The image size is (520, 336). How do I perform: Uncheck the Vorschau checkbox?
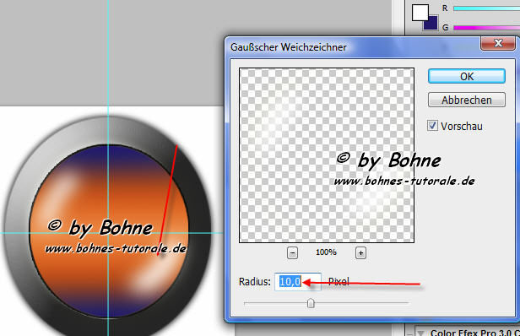tap(432, 126)
